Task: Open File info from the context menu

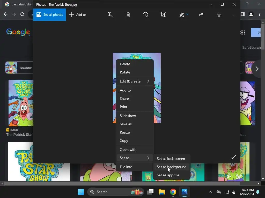Action: 135,167
